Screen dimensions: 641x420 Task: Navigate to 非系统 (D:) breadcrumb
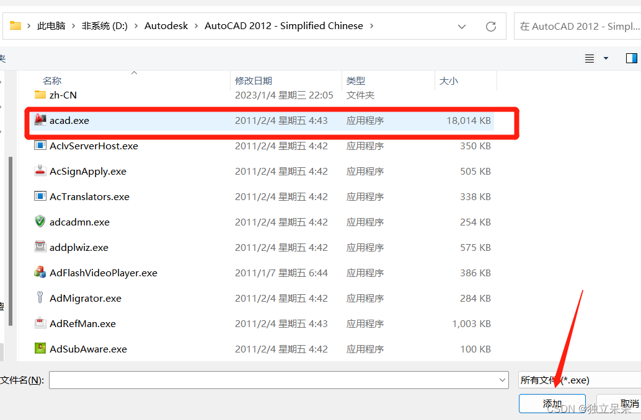point(105,26)
